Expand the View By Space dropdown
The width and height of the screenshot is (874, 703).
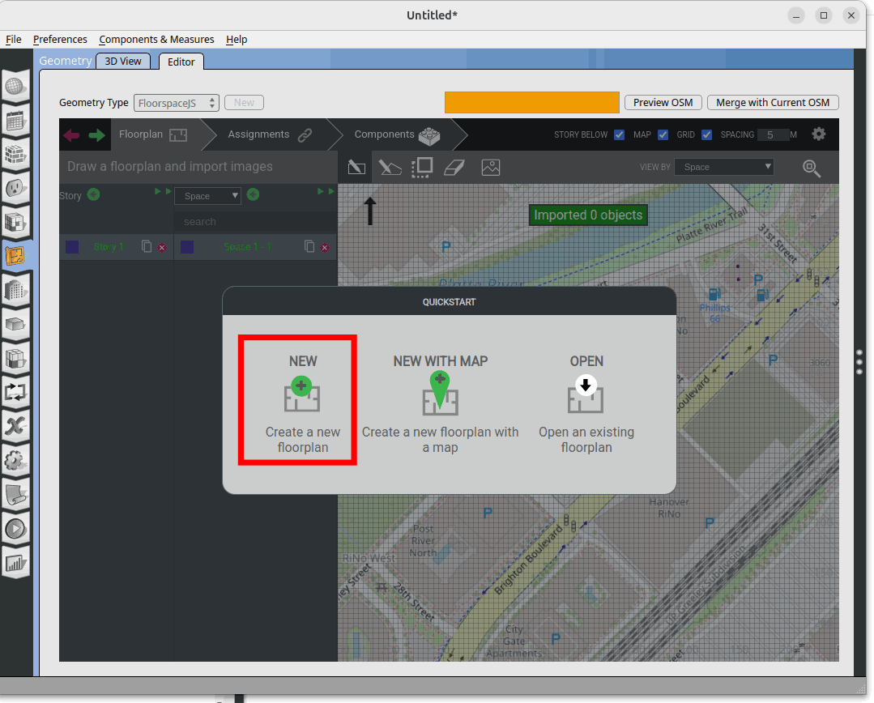pos(726,167)
